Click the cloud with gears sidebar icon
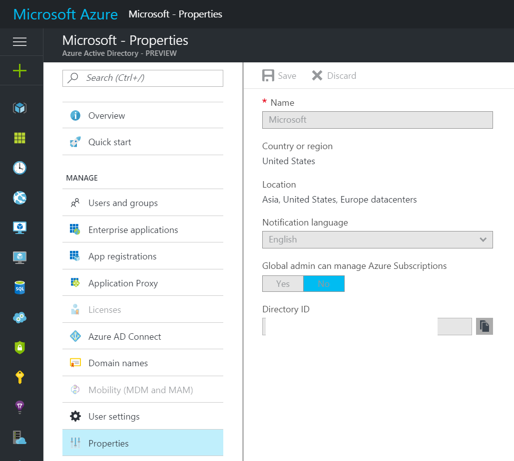 (x=20, y=318)
